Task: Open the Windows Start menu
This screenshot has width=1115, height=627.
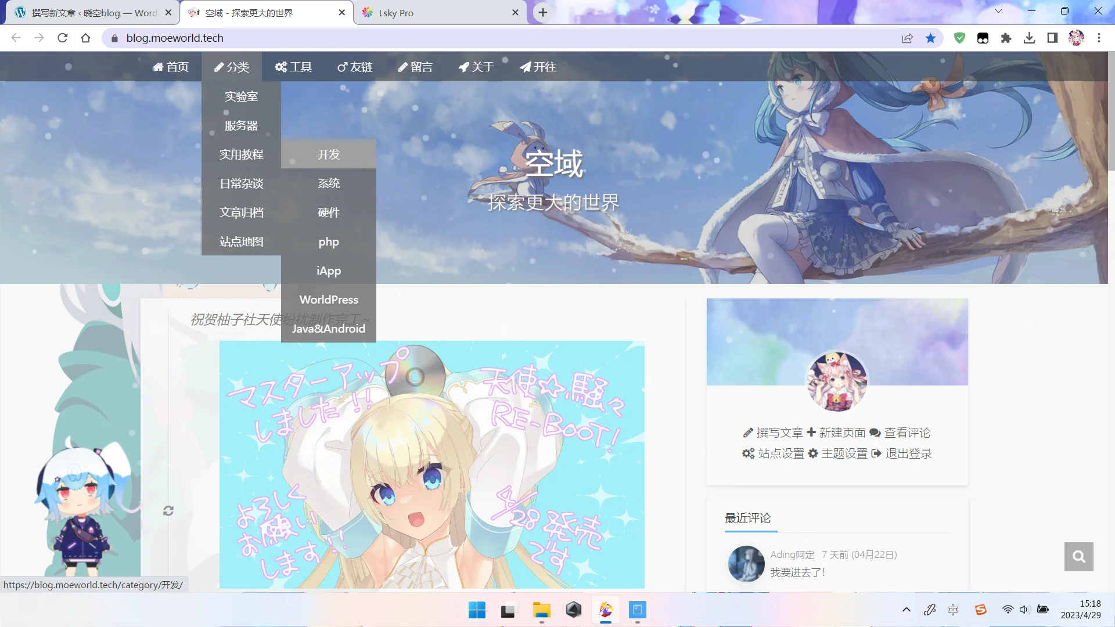Action: [477, 610]
